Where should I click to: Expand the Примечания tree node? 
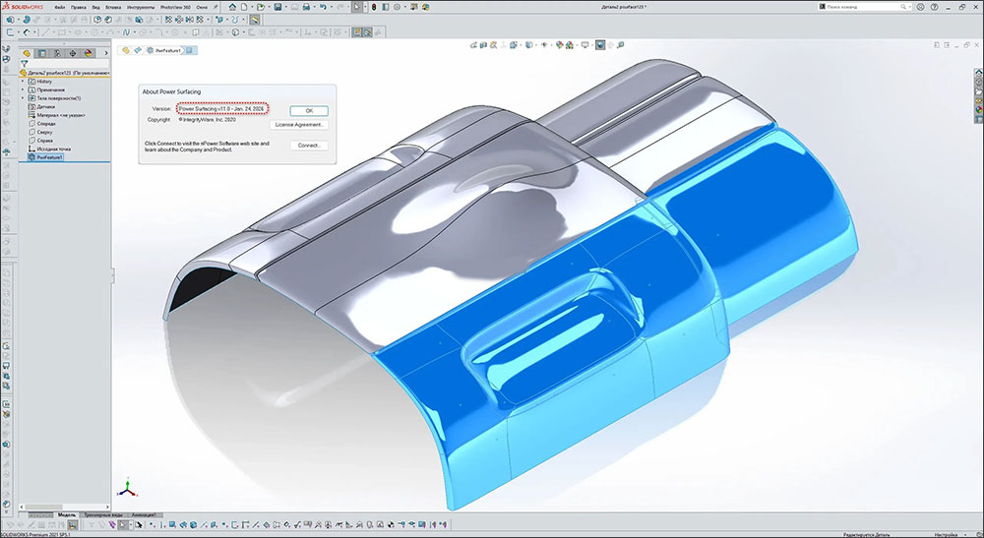coord(24,90)
